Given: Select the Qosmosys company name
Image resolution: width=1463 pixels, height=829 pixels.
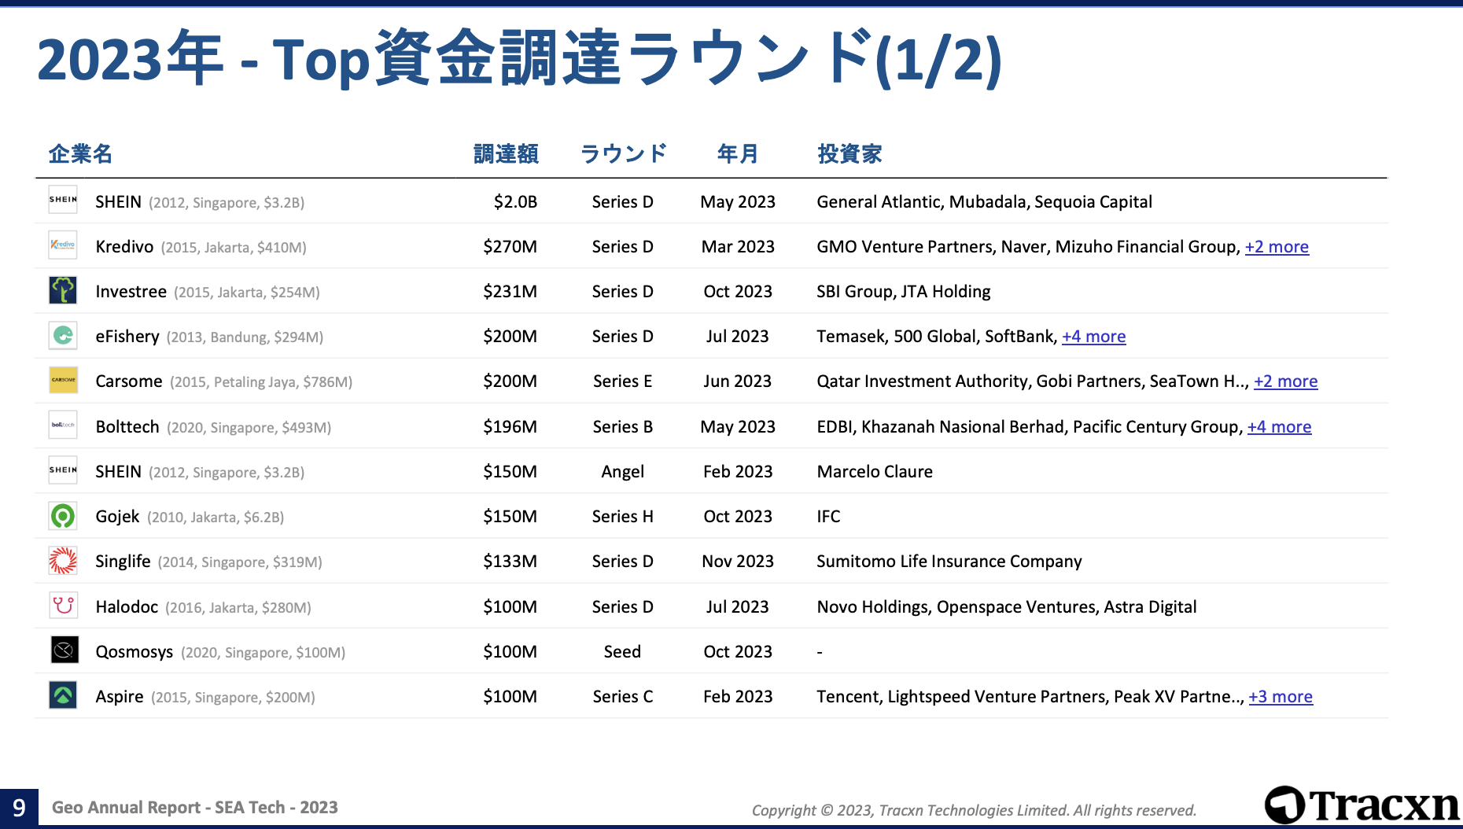Looking at the screenshot, I should click(135, 652).
